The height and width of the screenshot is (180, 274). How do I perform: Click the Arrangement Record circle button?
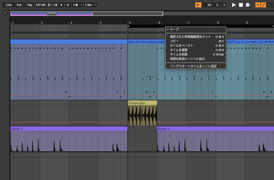click(x=247, y=5)
